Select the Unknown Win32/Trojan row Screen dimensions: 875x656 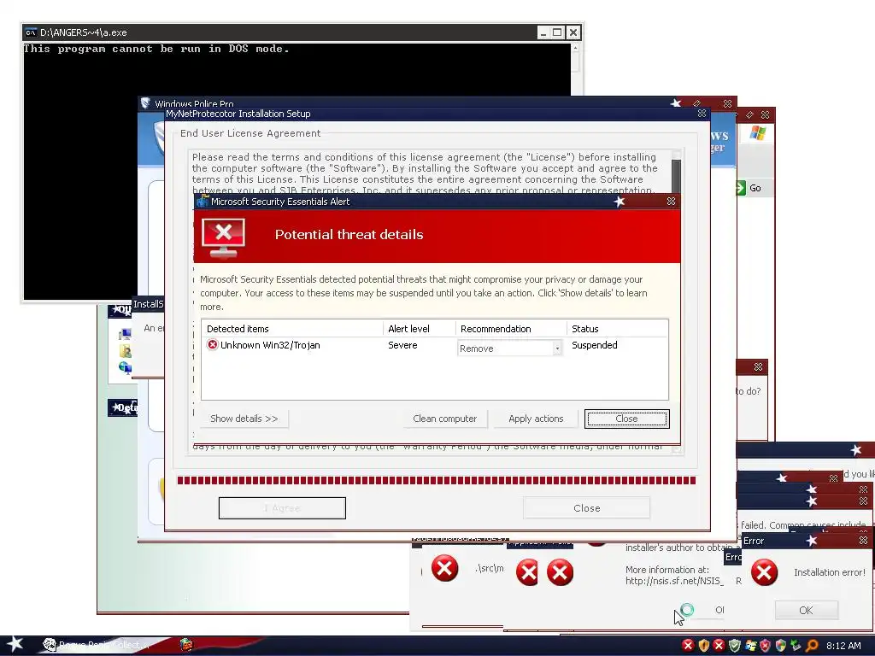click(434, 345)
